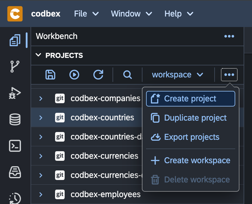Click the Search magnifier icon
The image size is (252, 204).
[127, 75]
